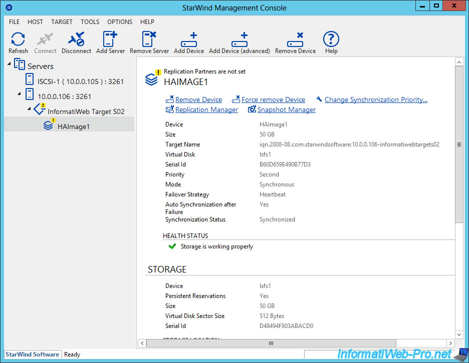Open the Snapshot Manager link
This screenshot has width=469, height=363.
point(287,110)
